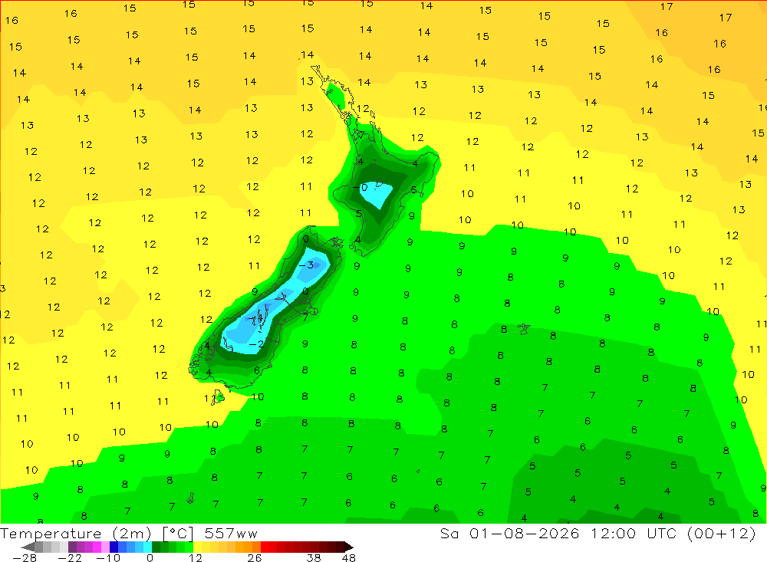The image size is (767, 562).
Task: Click the small island outline near the bottom left
Action: pos(191,498)
